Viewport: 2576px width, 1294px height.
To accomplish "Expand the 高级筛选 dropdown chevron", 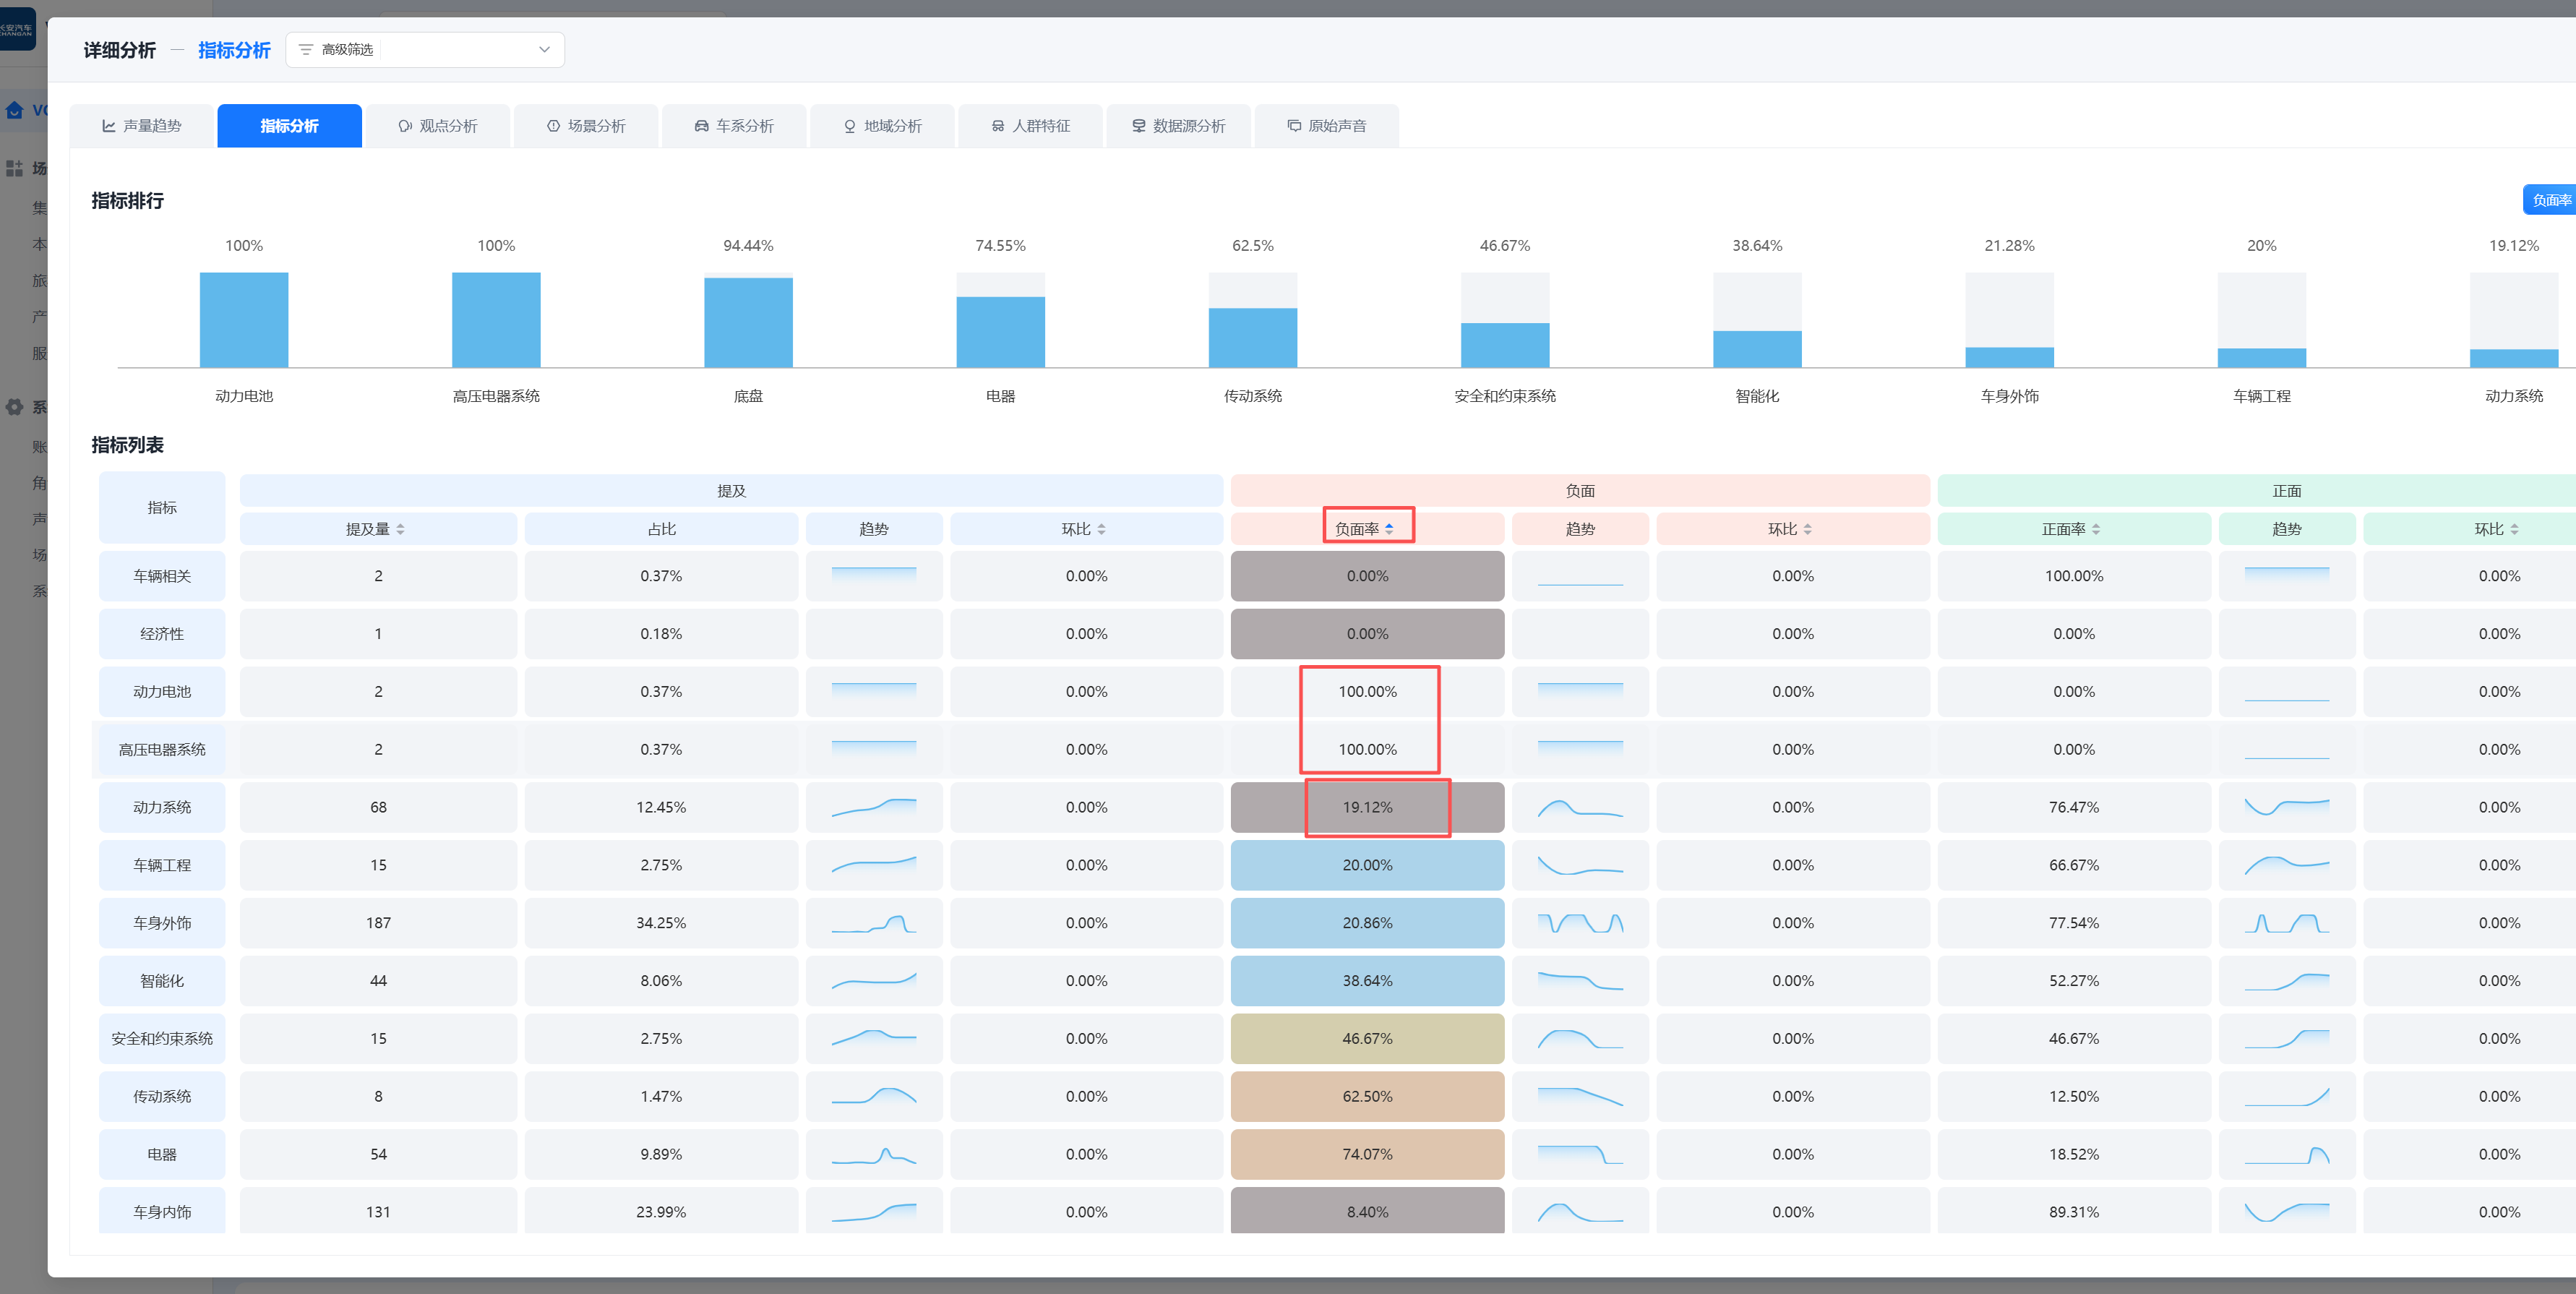I will pos(544,50).
